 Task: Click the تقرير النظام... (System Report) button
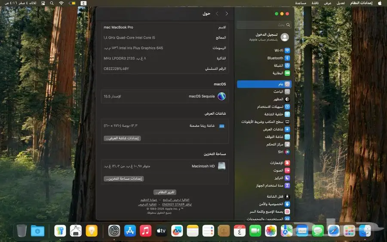pos(165,192)
